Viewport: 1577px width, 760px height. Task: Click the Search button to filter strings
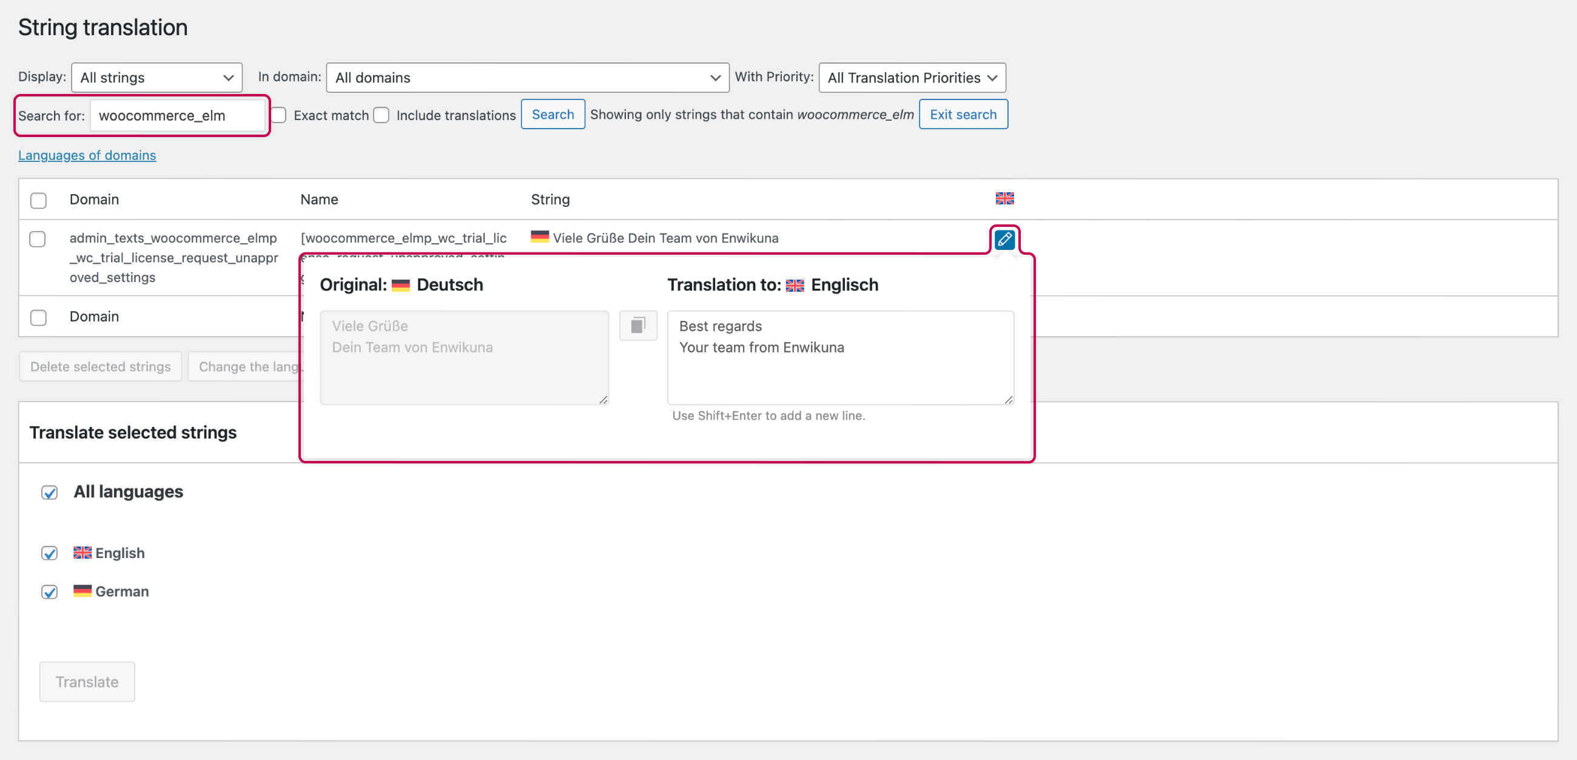(x=551, y=113)
